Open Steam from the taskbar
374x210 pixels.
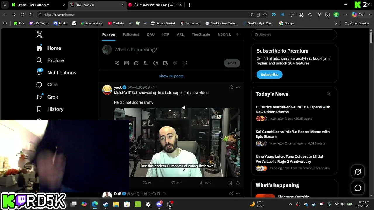[105, 204]
